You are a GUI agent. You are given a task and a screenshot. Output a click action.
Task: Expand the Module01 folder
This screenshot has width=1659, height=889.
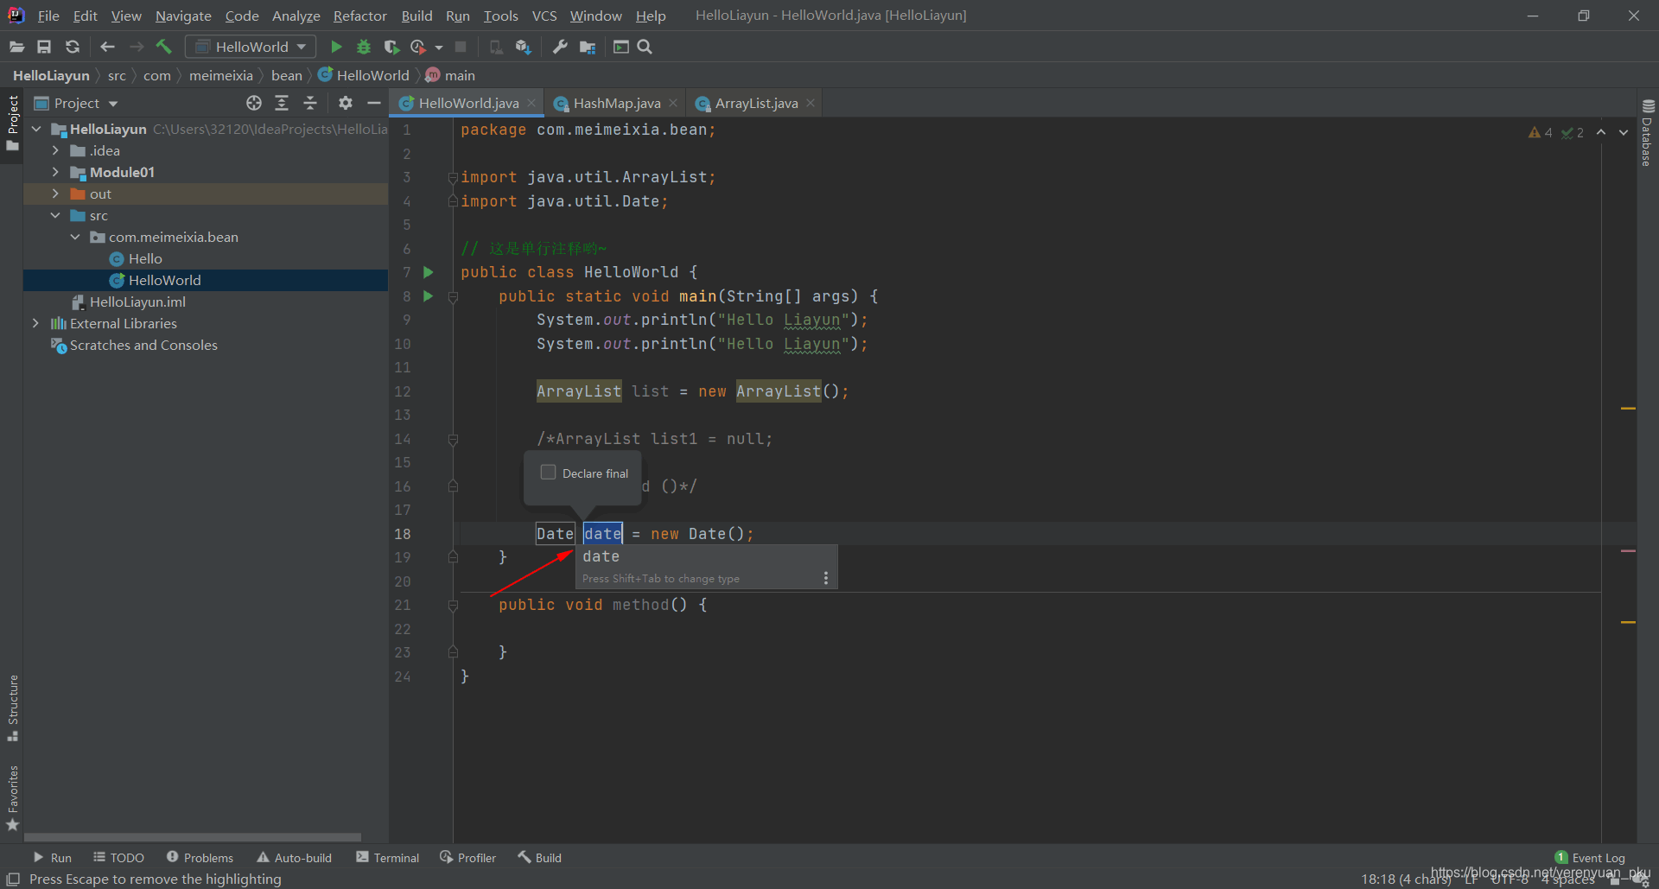55,172
